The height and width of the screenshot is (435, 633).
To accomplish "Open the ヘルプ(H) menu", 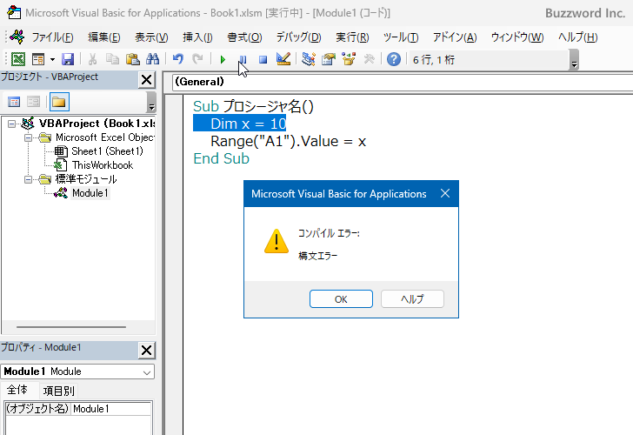I will pos(577,37).
